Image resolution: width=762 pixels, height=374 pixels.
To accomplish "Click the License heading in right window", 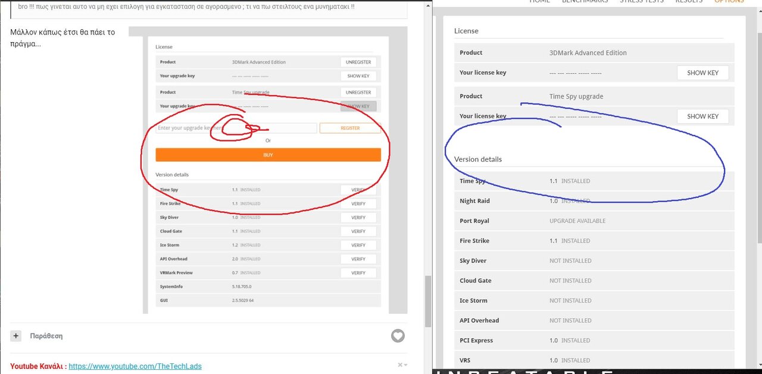I will pyautogui.click(x=466, y=31).
